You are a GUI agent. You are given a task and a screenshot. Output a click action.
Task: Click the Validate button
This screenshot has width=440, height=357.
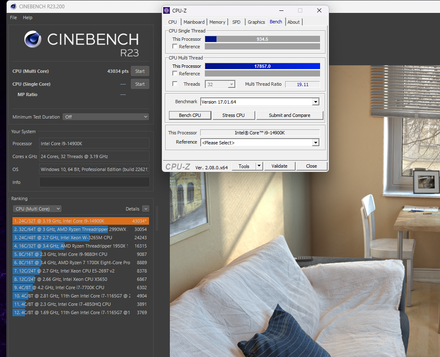[x=279, y=166]
